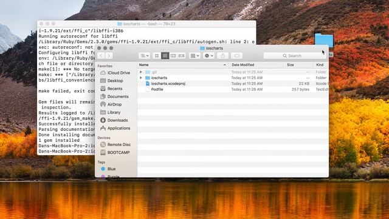Viewport: 389px width, 219px height.
Task: Switch to Cover Flow view
Action: point(181,55)
